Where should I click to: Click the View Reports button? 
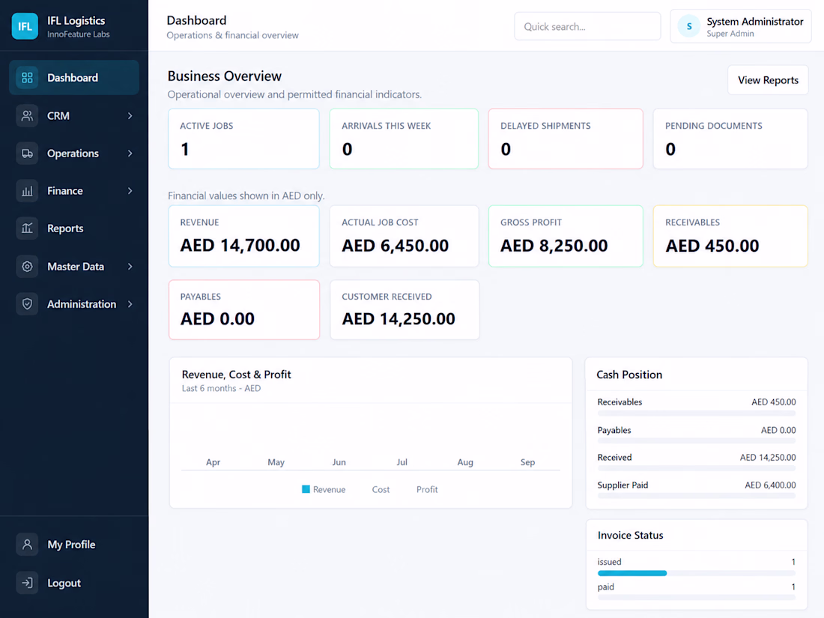click(768, 80)
